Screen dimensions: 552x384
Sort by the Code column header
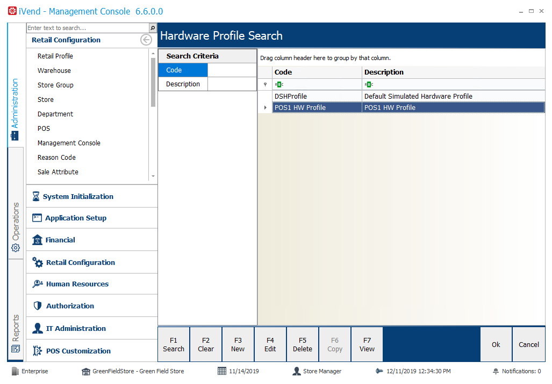(317, 72)
